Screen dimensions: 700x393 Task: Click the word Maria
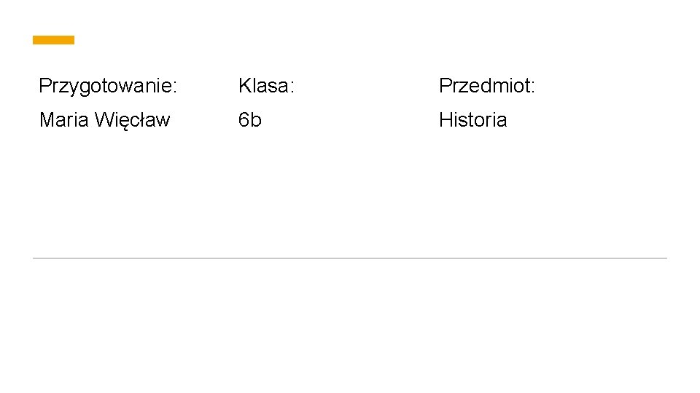(x=63, y=120)
